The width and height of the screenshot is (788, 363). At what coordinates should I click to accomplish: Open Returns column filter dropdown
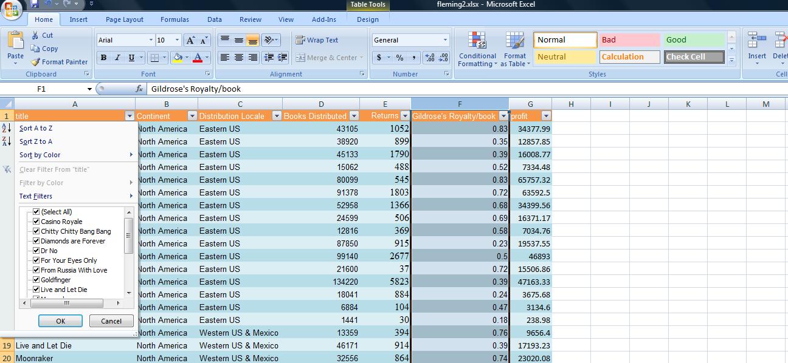pyautogui.click(x=405, y=115)
